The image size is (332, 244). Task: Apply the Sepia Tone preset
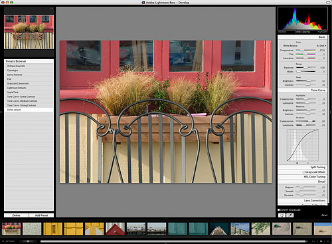point(29,92)
